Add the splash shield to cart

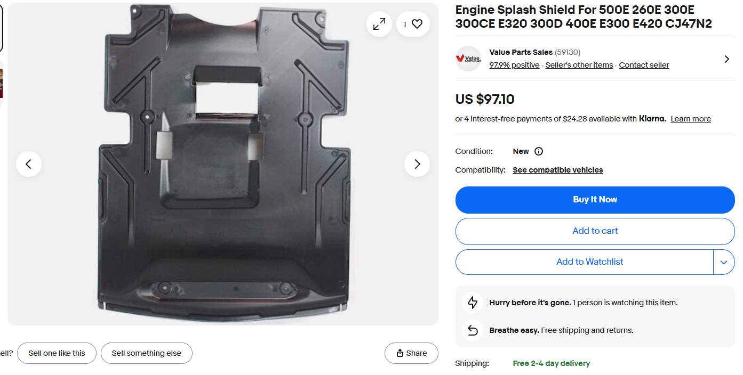pos(595,231)
